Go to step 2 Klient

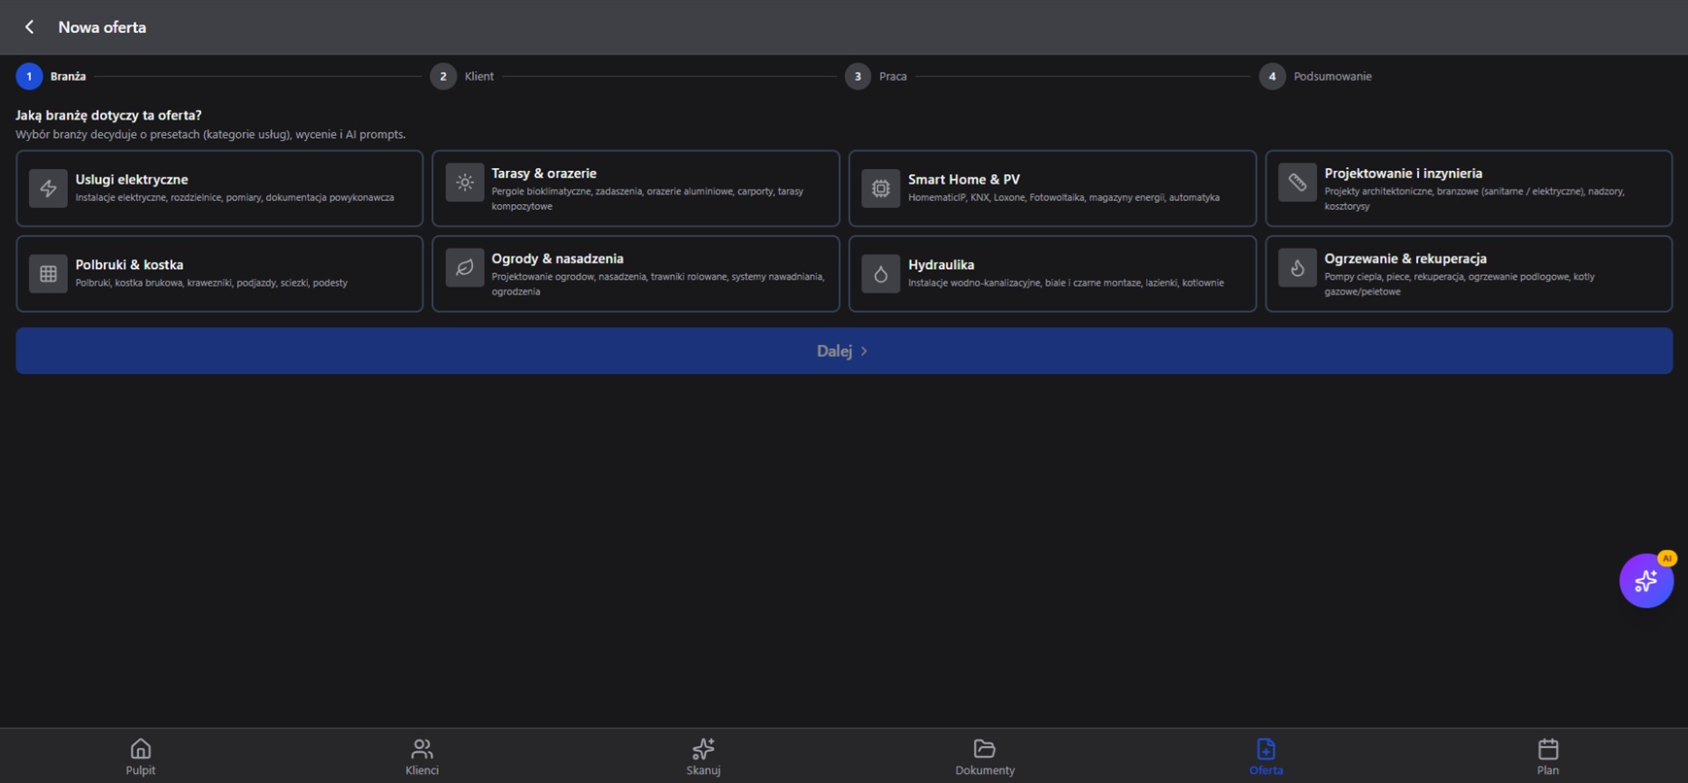click(462, 76)
